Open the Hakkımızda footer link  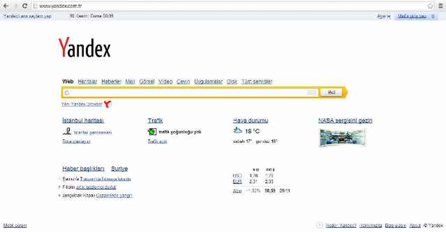pyautogui.click(x=371, y=225)
